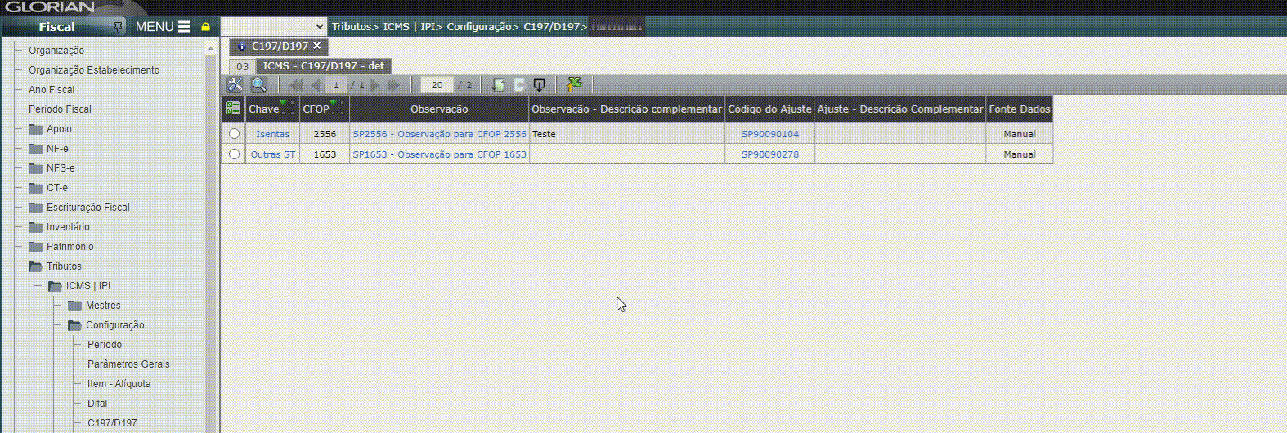Image resolution: width=1287 pixels, height=433 pixels.
Task: Click the records-per-page field showing 20
Action: coord(437,85)
